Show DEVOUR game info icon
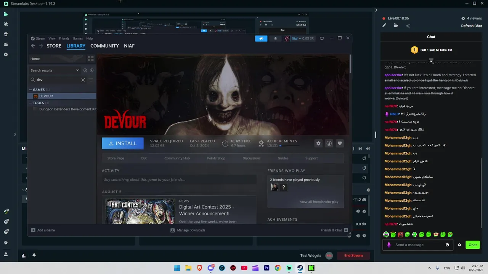Viewport: 488px width, 274px height. [329, 143]
